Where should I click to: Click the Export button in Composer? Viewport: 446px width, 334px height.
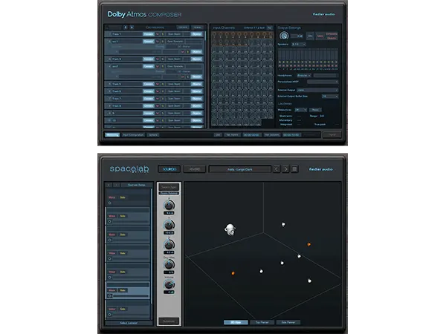[x=332, y=134]
